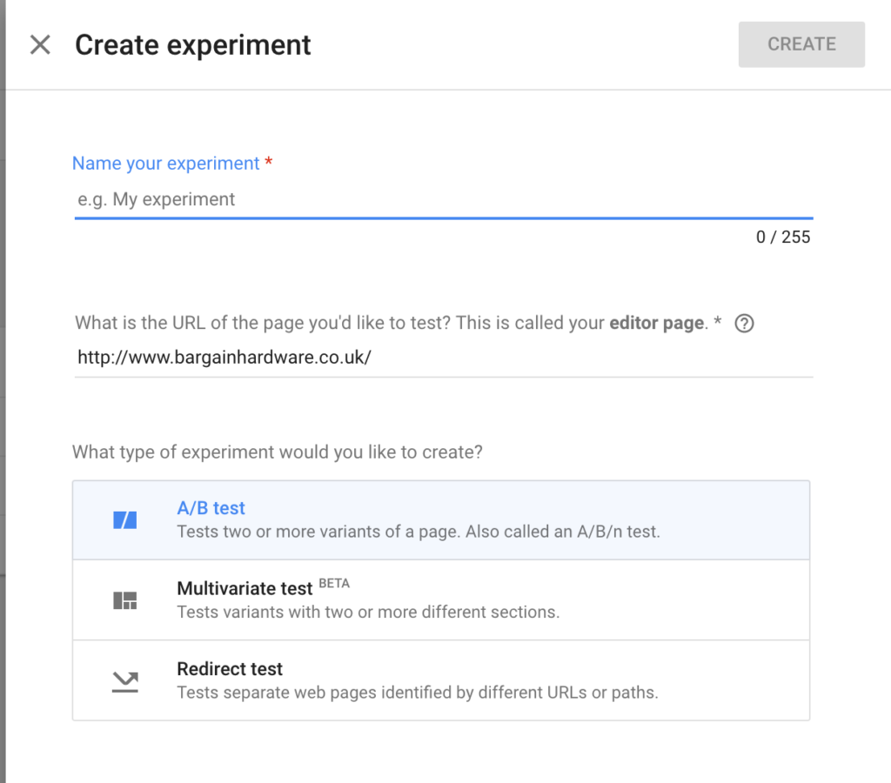Click the help question mark icon
This screenshot has height=783, width=891.
pos(744,324)
